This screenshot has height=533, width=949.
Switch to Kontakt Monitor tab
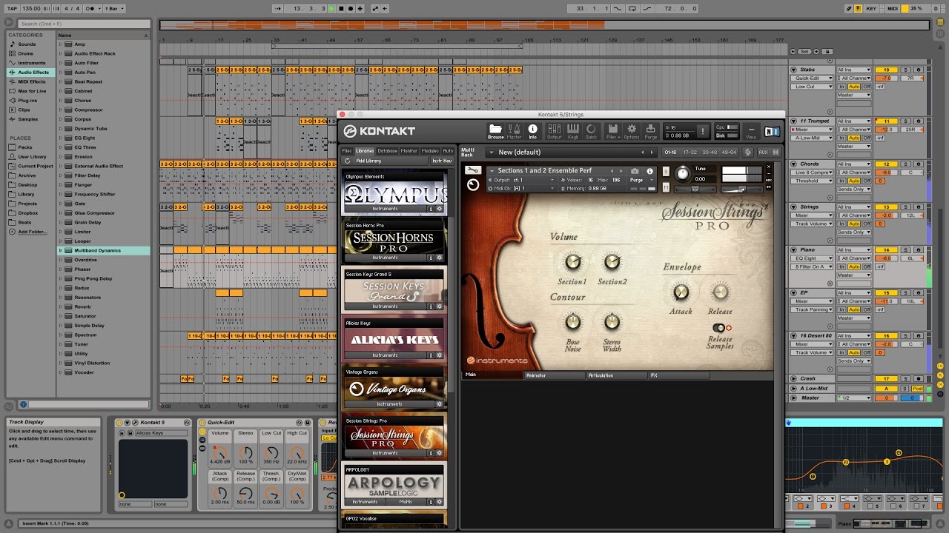coord(409,151)
